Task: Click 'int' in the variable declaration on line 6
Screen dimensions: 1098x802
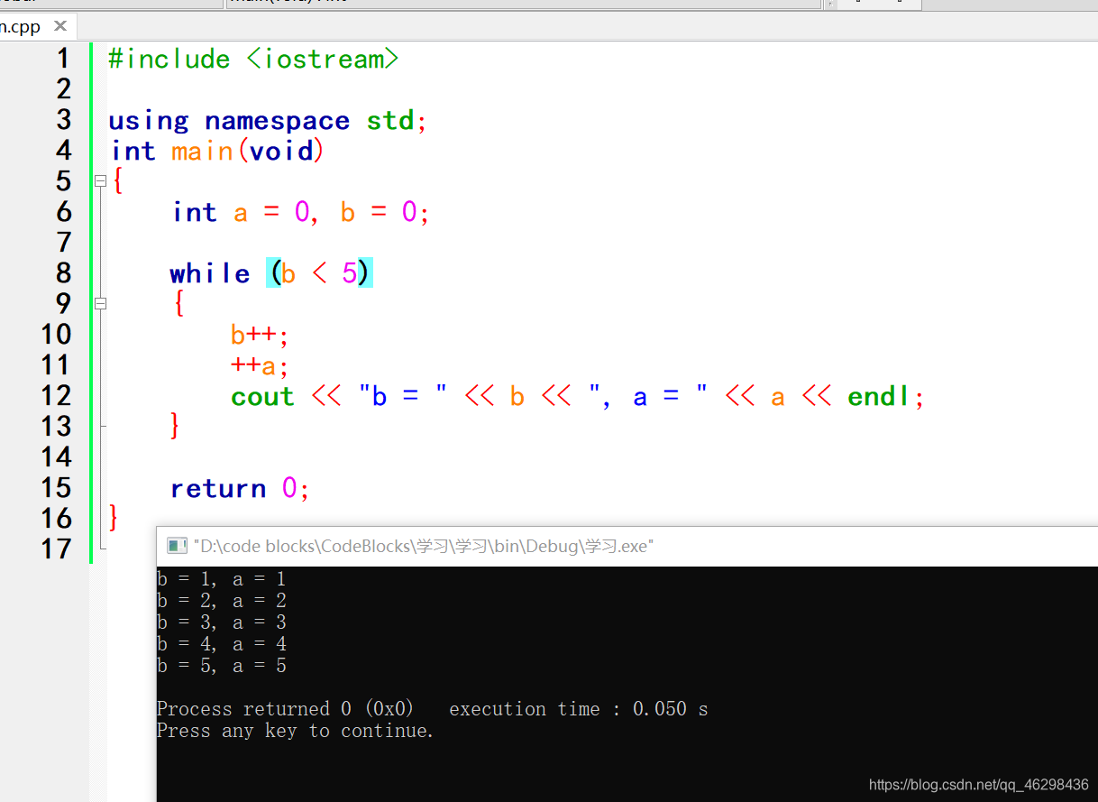Action: (195, 212)
